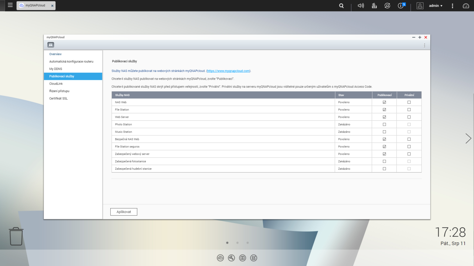The image size is (474, 266).
Task: Maximize the myQNAPcloud window
Action: click(420, 37)
